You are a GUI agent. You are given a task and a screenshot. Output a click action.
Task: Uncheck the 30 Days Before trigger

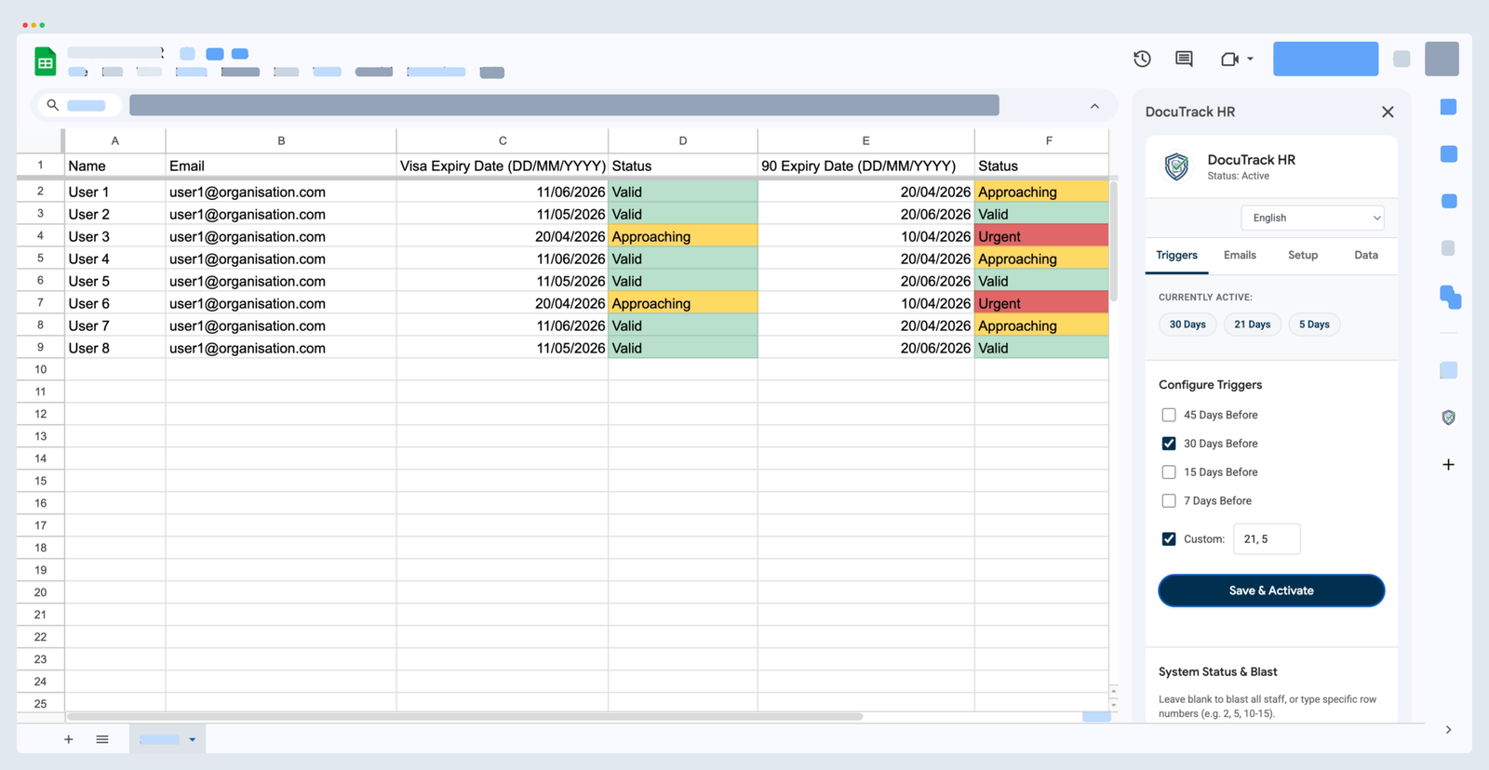[1169, 444]
